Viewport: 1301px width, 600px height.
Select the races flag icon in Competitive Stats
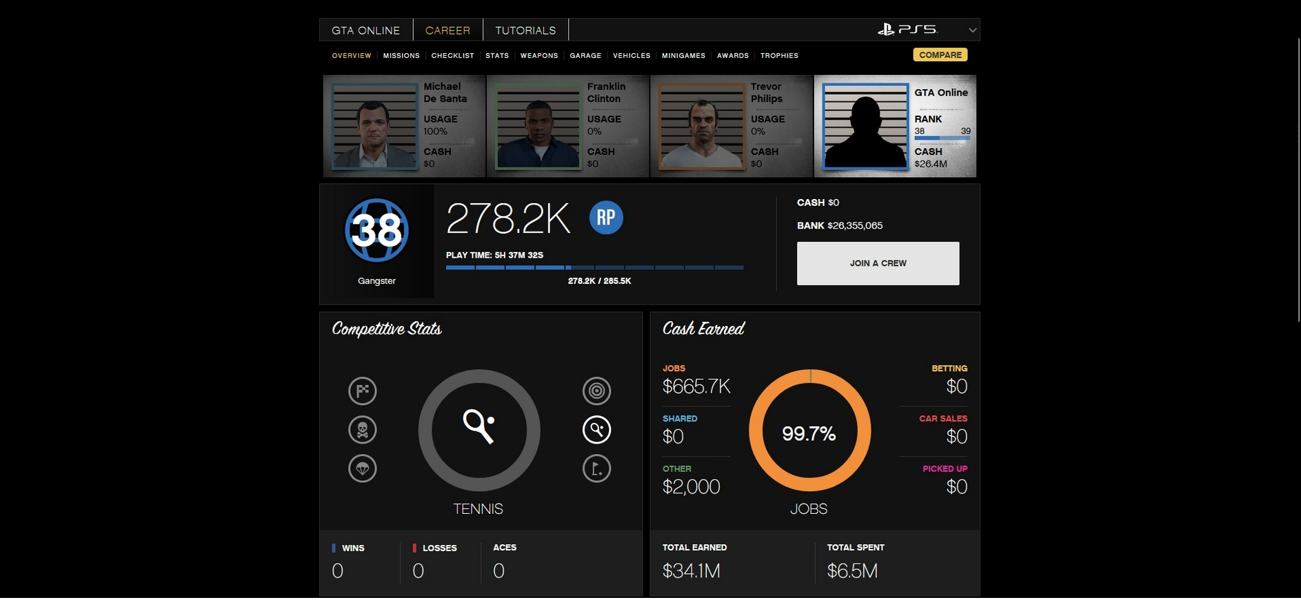[x=363, y=391]
